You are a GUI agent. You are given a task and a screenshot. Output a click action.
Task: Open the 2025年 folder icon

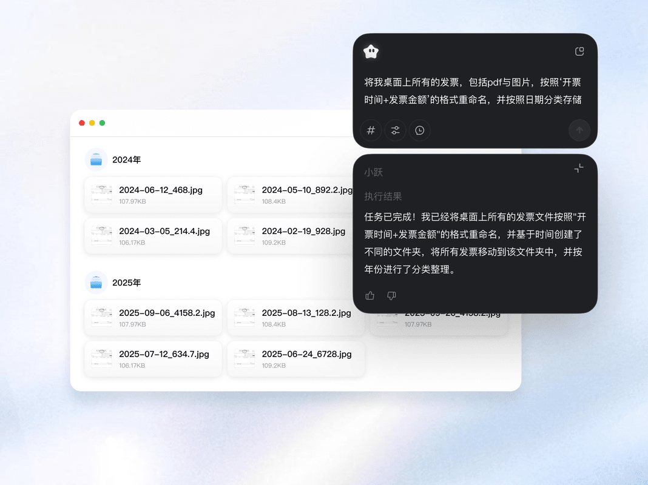[x=96, y=283]
